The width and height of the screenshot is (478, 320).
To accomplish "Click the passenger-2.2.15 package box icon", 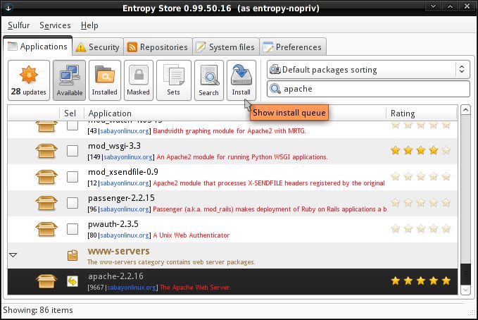I will click(46, 203).
